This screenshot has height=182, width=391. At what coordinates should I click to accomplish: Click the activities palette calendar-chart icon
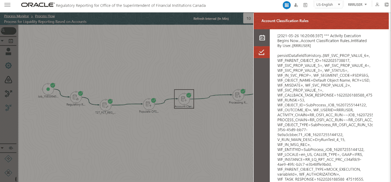tap(11, 41)
